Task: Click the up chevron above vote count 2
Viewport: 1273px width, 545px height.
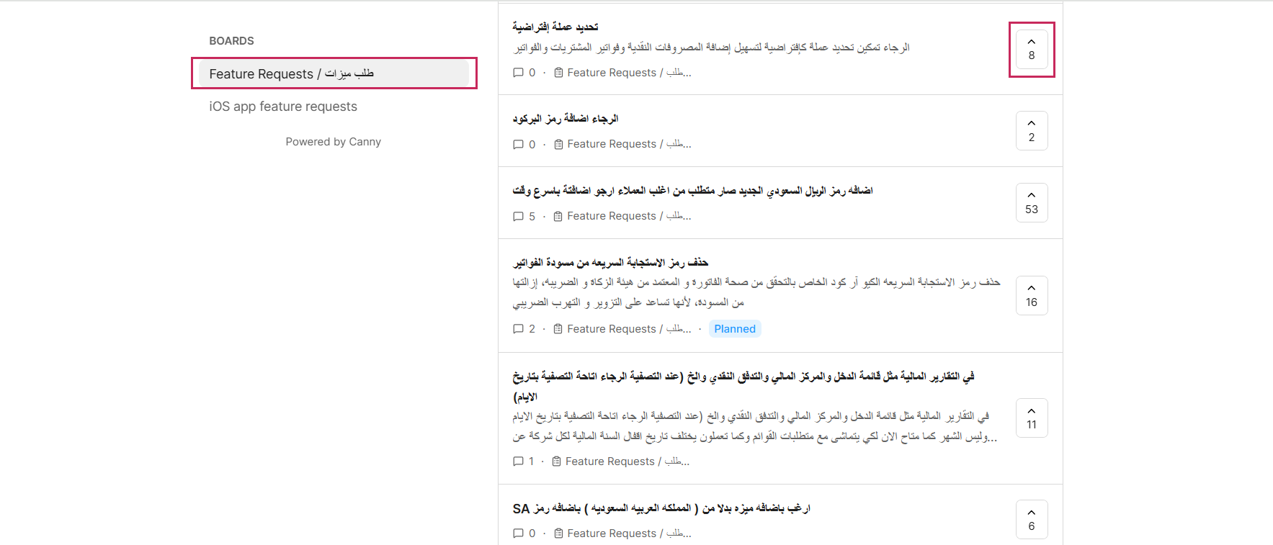Action: [x=1031, y=123]
